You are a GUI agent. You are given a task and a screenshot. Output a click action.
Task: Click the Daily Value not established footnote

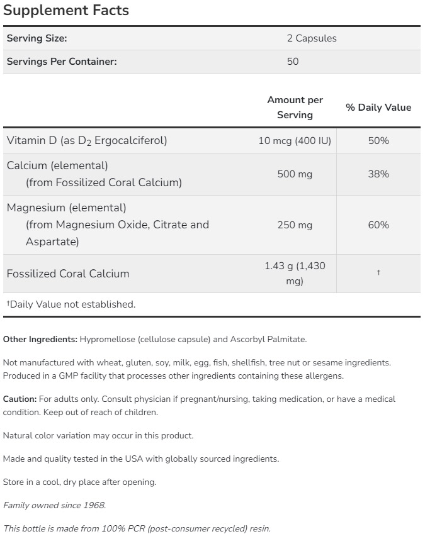point(71,304)
